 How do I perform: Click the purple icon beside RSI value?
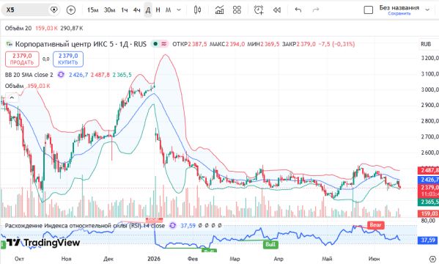tap(173, 226)
